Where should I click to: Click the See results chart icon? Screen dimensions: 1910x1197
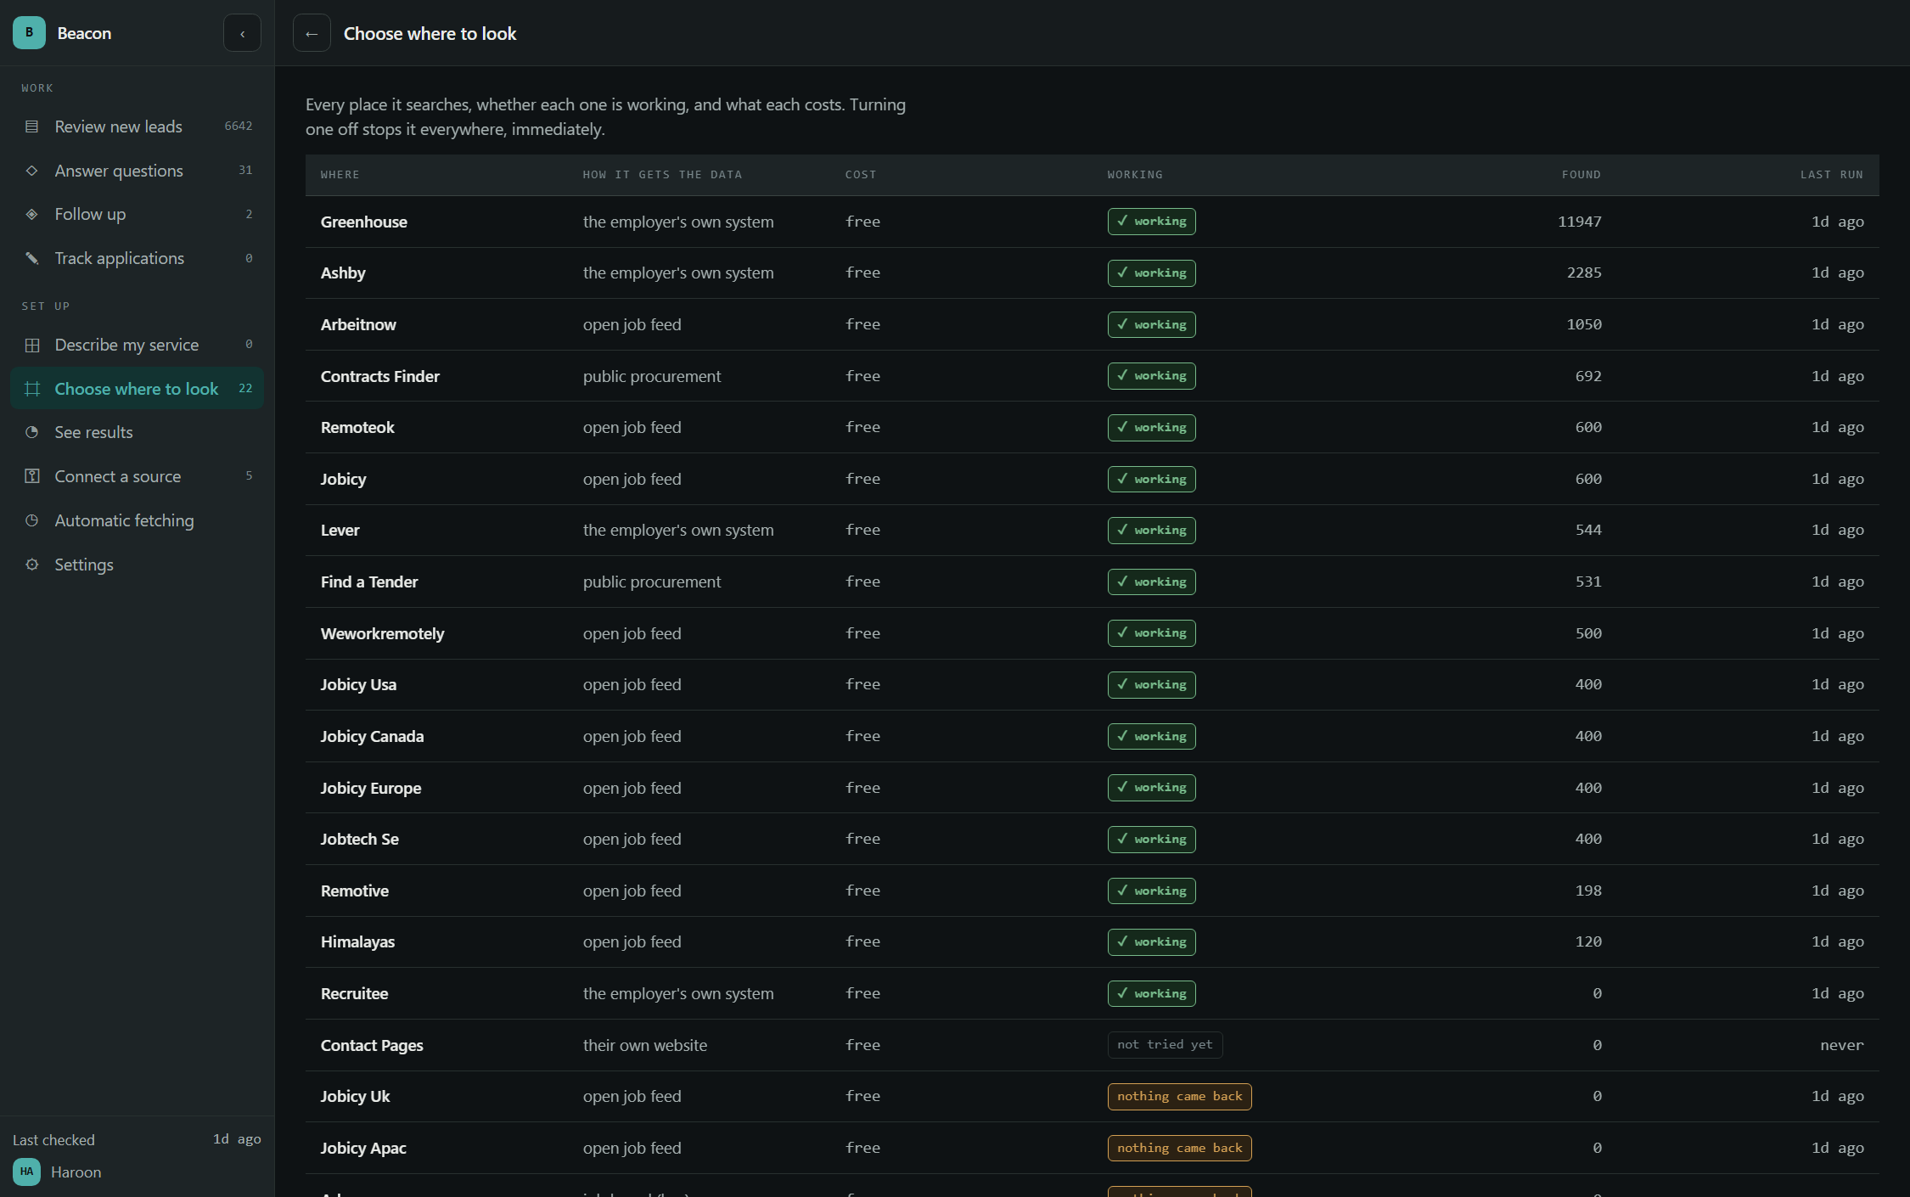[32, 432]
